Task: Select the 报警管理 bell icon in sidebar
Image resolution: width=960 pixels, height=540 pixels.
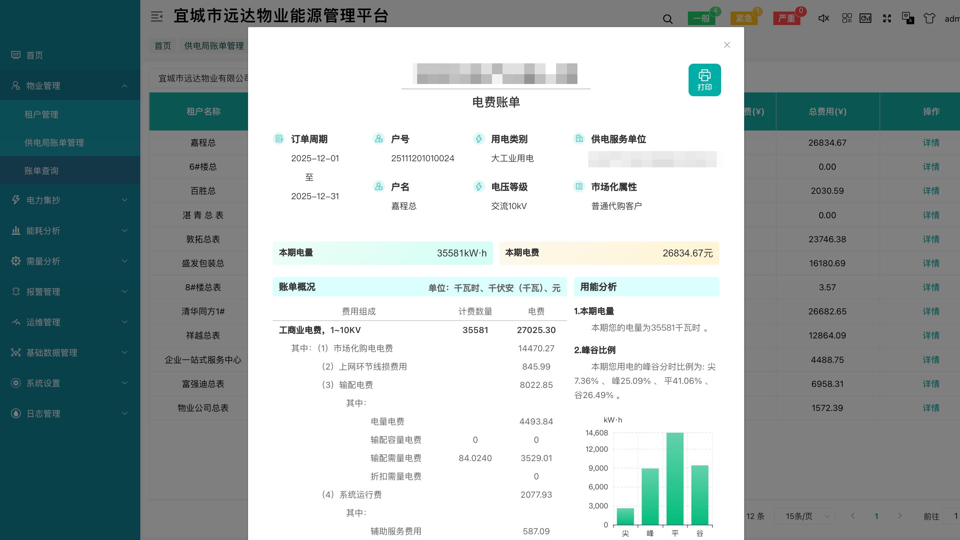Action: coord(15,292)
